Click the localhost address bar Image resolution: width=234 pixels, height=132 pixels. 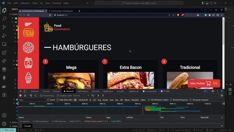pos(110,15)
